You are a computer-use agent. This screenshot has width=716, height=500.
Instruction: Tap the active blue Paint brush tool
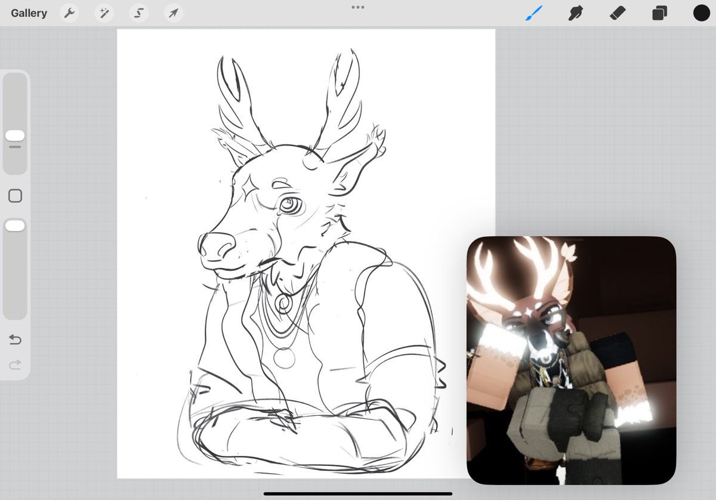(534, 13)
